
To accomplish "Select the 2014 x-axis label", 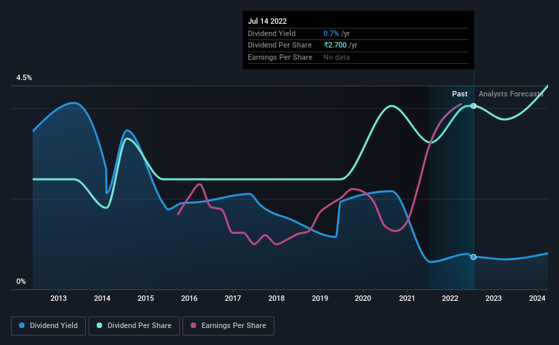I will pyautogui.click(x=102, y=298).
